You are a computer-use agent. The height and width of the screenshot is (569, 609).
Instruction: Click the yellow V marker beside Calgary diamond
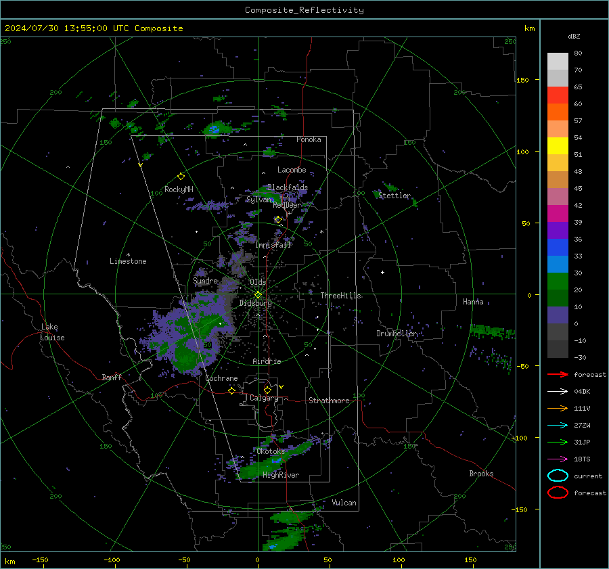point(281,387)
